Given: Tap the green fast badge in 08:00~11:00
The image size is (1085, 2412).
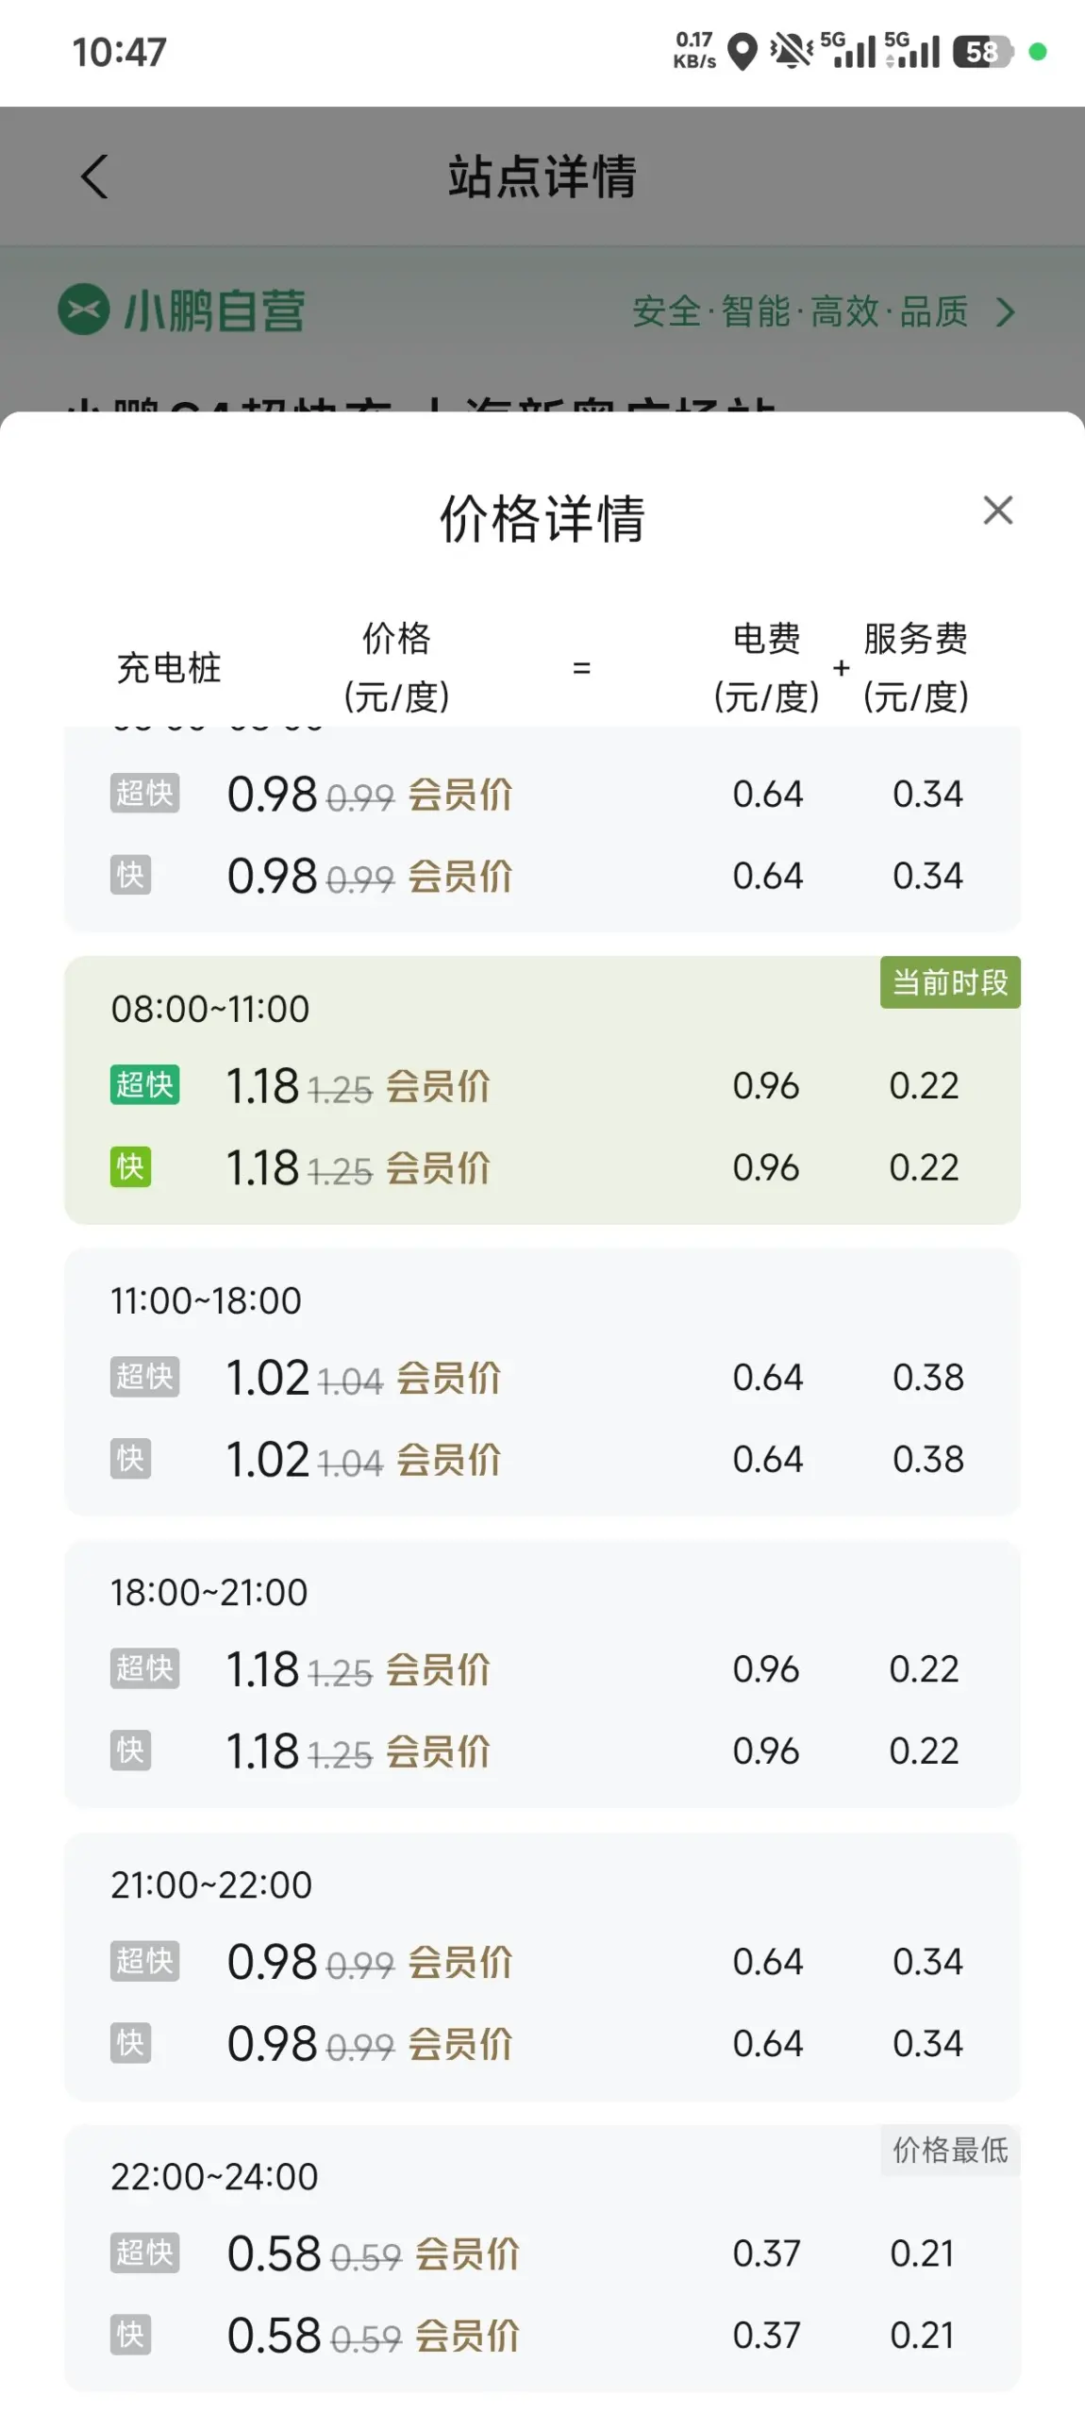Looking at the screenshot, I should (130, 1167).
